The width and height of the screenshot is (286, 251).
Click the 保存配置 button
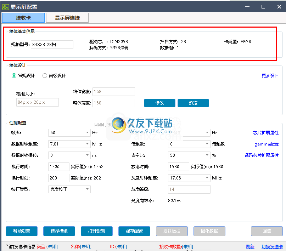[x=134, y=231]
